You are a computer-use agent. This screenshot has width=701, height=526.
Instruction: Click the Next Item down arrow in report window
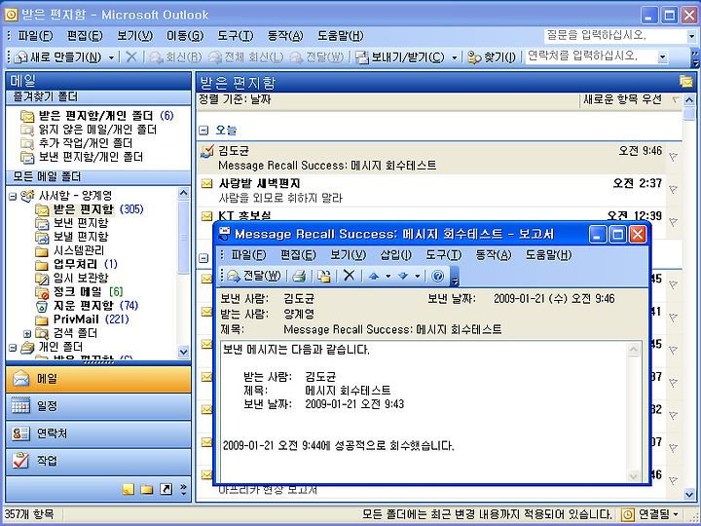pos(403,276)
